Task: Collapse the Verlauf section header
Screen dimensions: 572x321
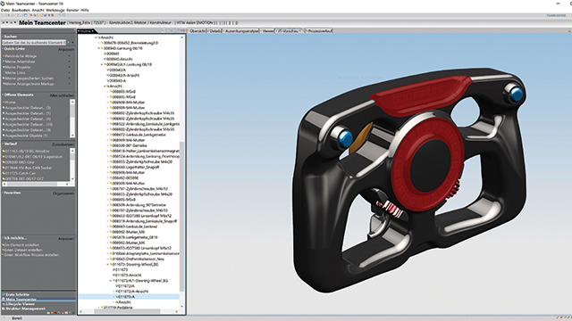Action: (3, 144)
